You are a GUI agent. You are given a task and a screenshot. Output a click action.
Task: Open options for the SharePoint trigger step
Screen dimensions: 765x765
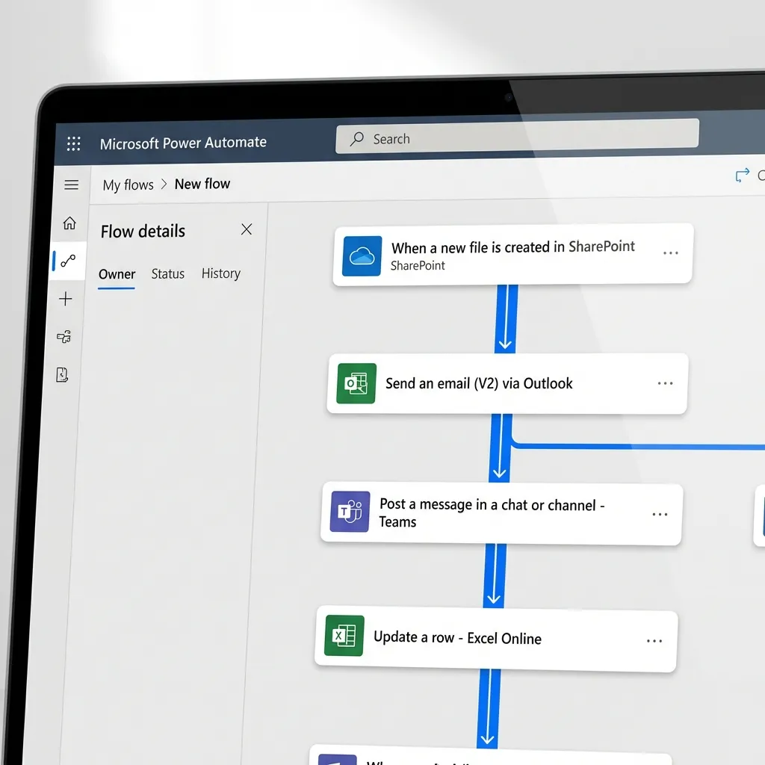click(671, 254)
